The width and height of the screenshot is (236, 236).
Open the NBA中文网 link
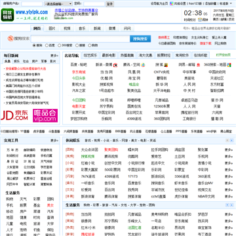pyautogui.click(x=206, y=196)
